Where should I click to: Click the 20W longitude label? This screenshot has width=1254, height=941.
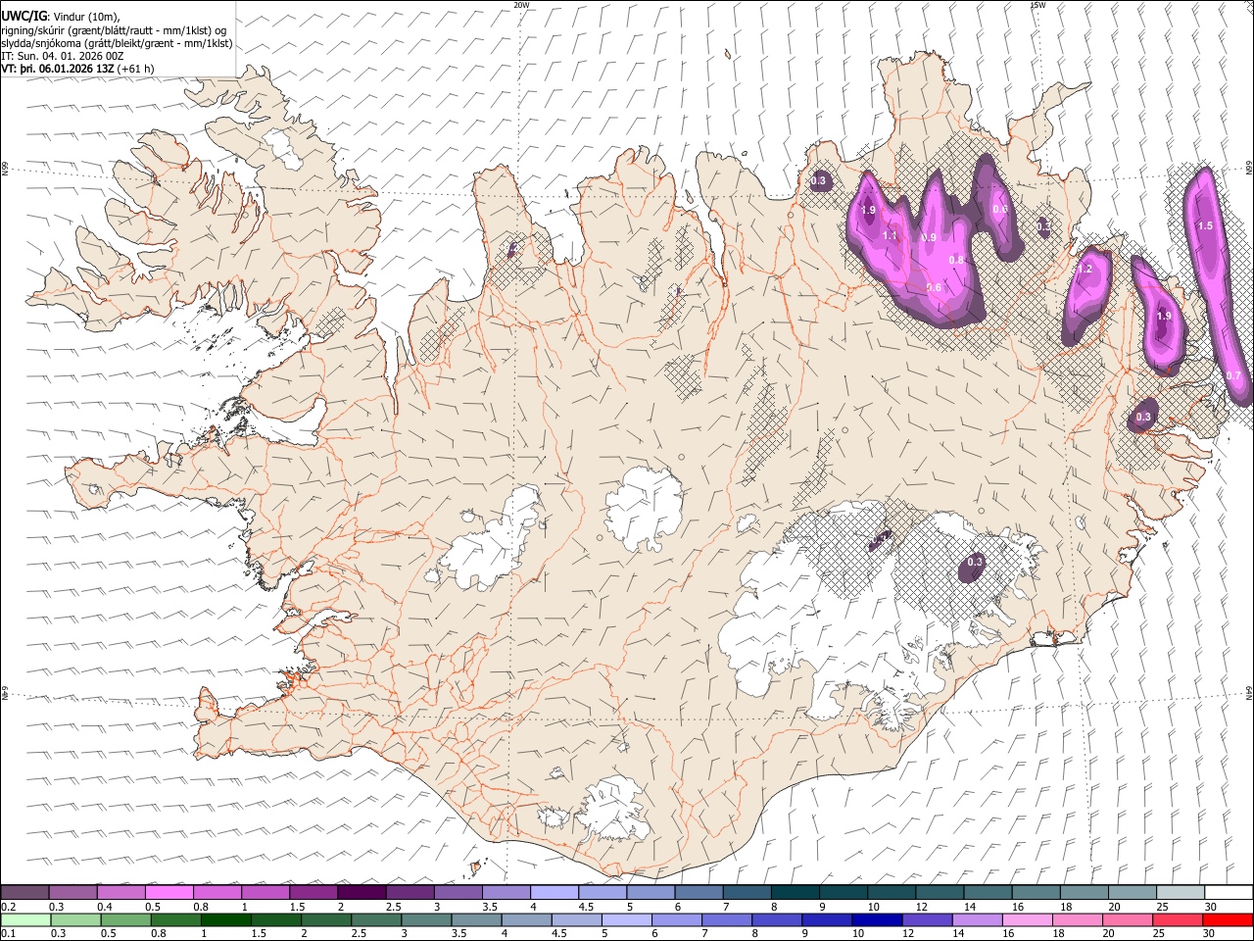point(521,5)
